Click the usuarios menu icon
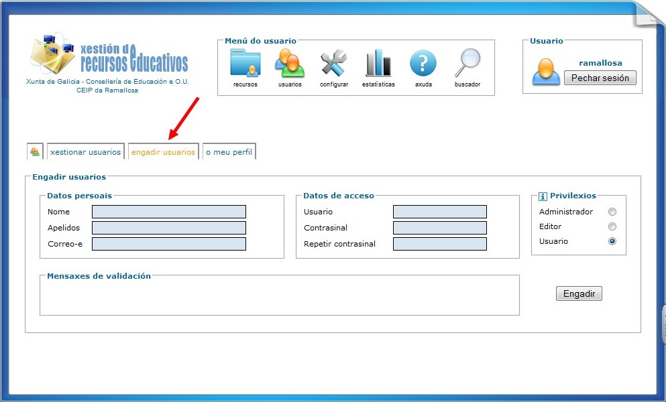Image resolution: width=666 pixels, height=402 pixels. coord(290,64)
